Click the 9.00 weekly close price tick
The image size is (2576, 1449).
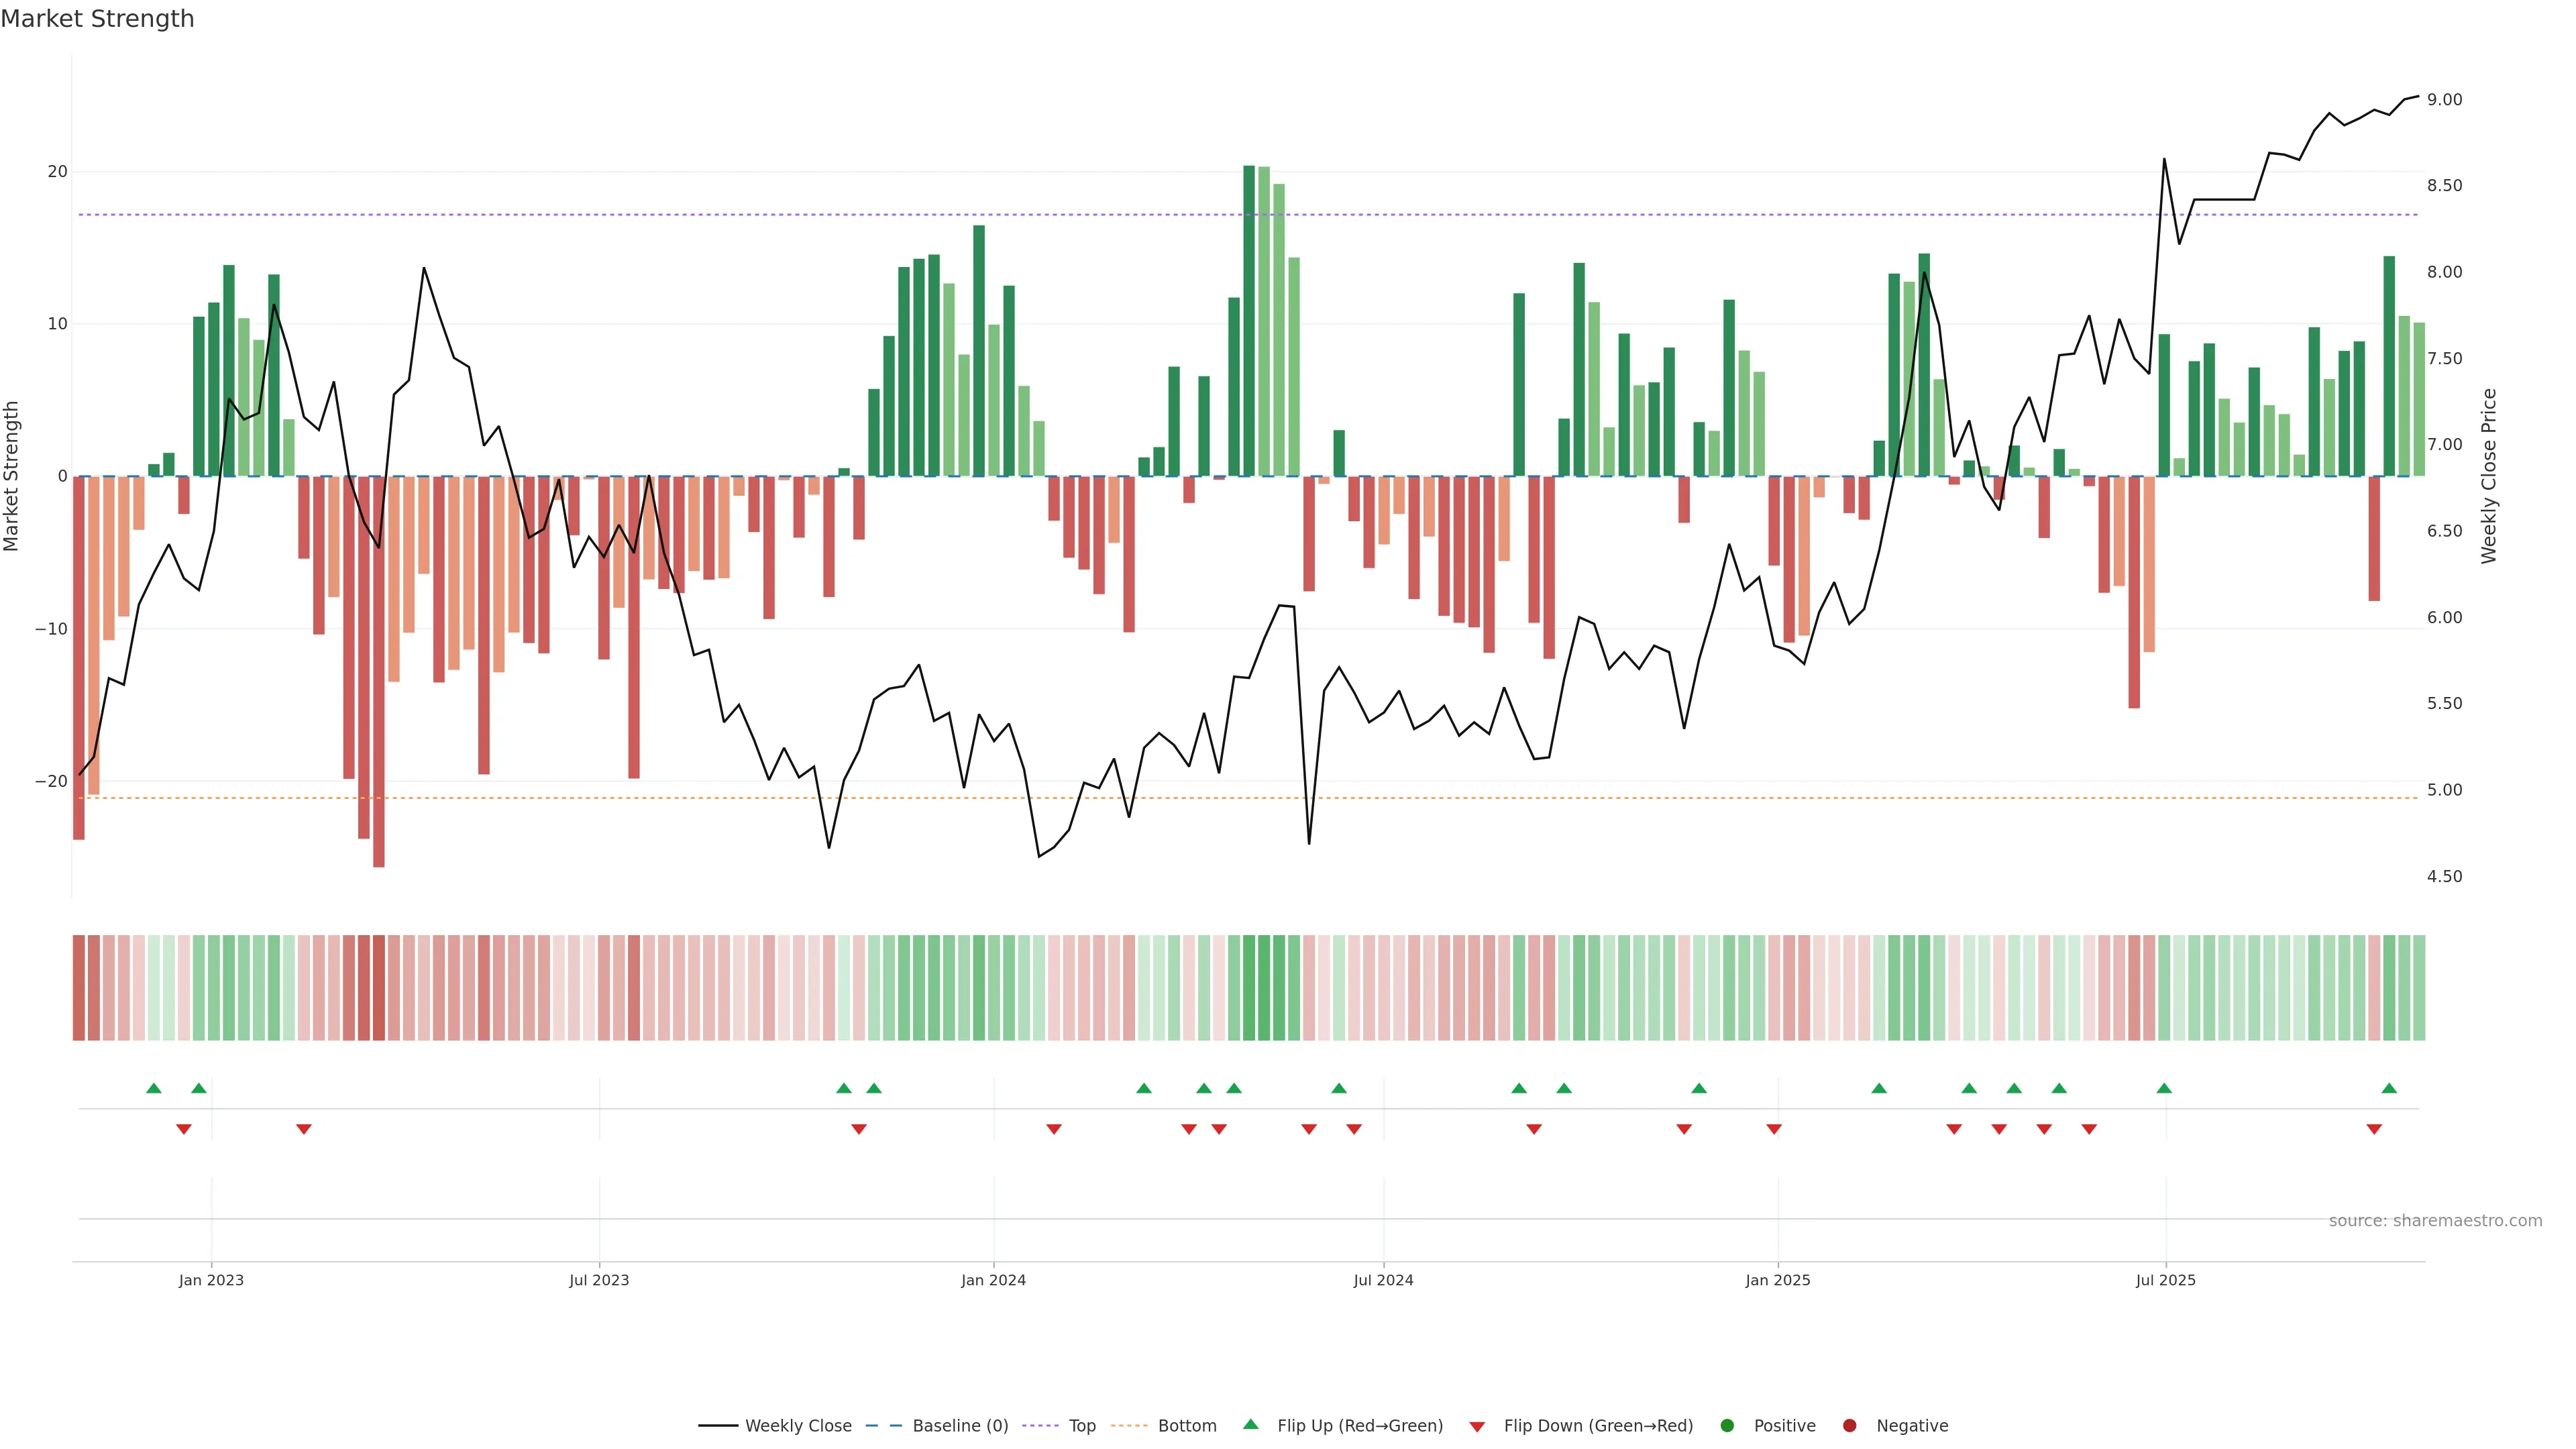tap(2444, 100)
